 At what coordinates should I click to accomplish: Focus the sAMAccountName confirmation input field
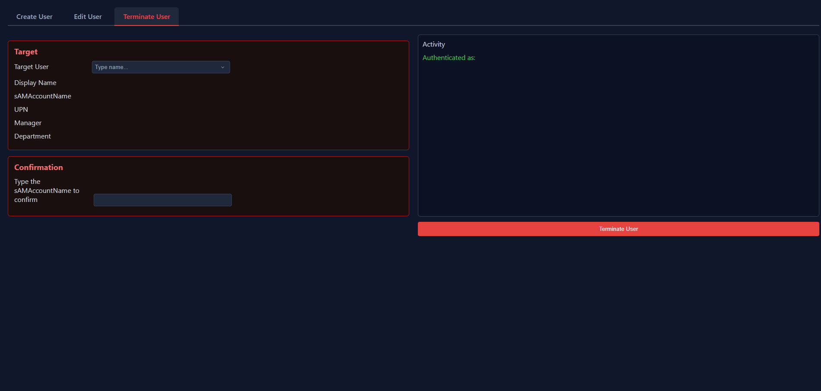coord(163,200)
